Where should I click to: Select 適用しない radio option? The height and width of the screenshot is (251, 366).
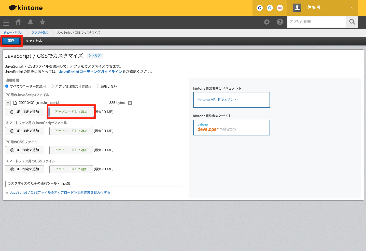(97, 86)
